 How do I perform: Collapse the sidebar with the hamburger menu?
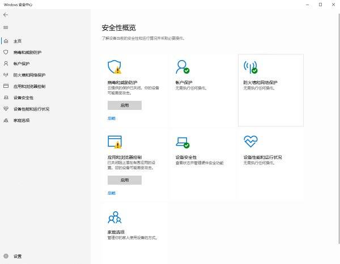pyautogui.click(x=6, y=27)
